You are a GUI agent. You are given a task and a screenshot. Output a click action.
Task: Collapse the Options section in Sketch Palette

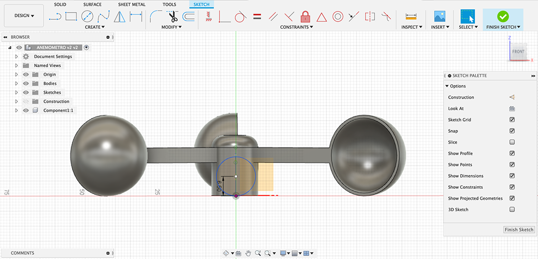click(447, 87)
